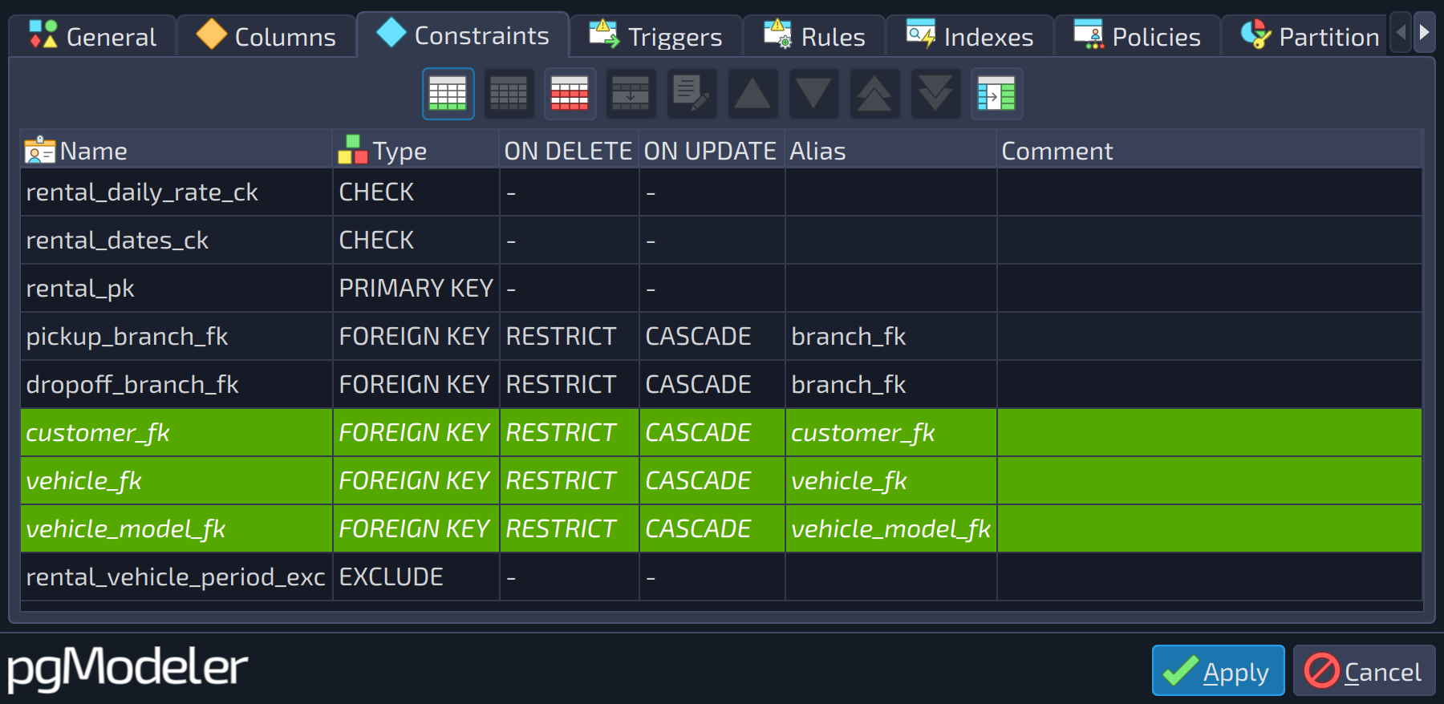This screenshot has height=704, width=1444.
Task: Move the selected constraint to the bottom
Action: (x=935, y=94)
